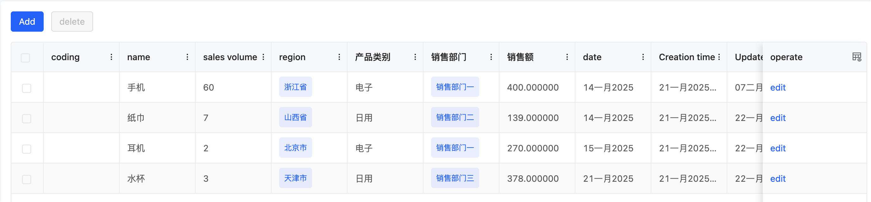Tick the 水杯 row checkbox
Image resolution: width=871 pixels, height=202 pixels.
26,179
